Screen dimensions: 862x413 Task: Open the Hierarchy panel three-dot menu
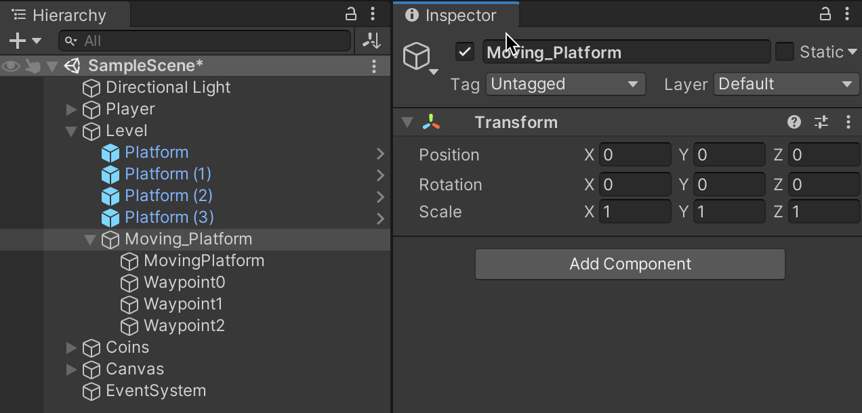point(373,14)
